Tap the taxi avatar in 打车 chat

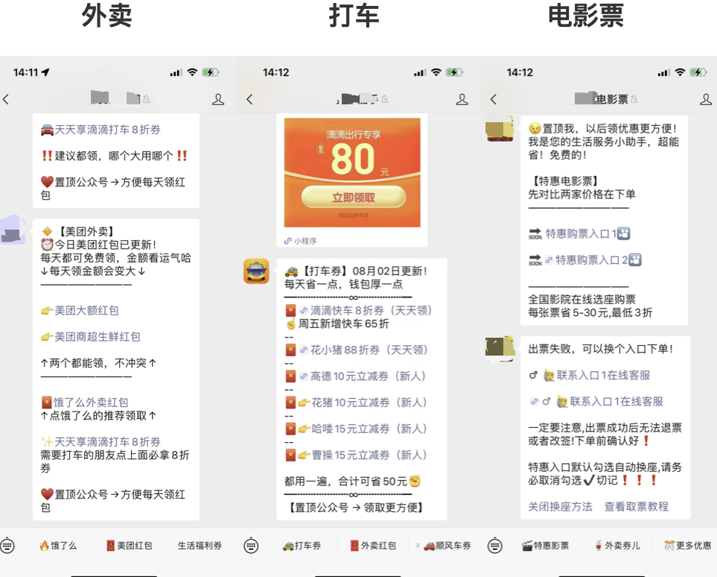pyautogui.click(x=257, y=271)
